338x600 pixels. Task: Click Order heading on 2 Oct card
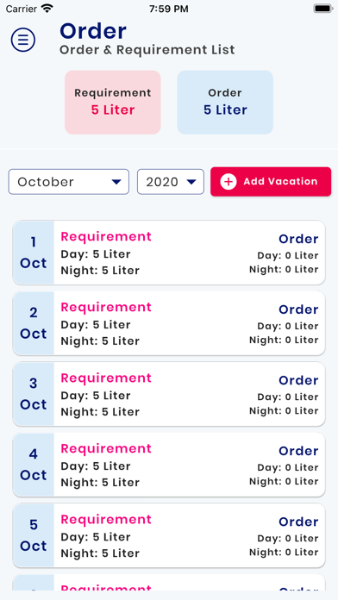click(x=298, y=309)
